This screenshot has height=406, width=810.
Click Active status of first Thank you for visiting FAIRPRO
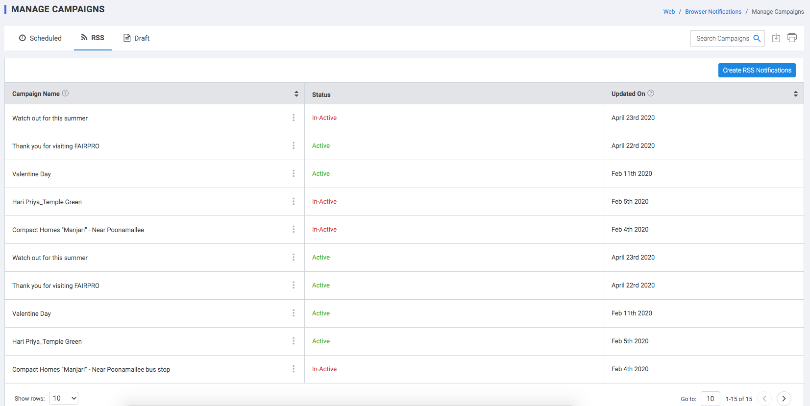321,145
